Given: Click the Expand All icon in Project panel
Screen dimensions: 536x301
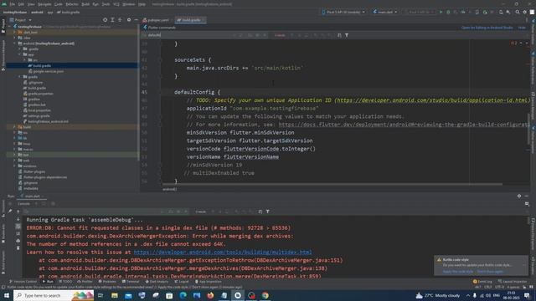Looking at the screenshot, I should pyautogui.click(x=112, y=20).
